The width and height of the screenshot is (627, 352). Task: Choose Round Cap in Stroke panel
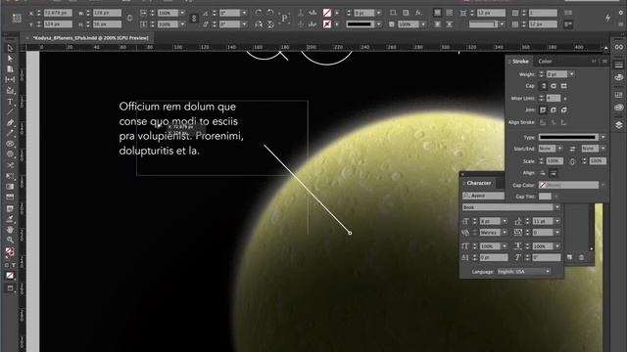pos(554,86)
